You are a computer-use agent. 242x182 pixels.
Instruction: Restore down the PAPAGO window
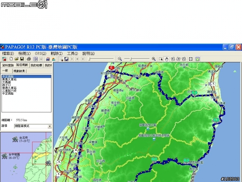pos(232,47)
